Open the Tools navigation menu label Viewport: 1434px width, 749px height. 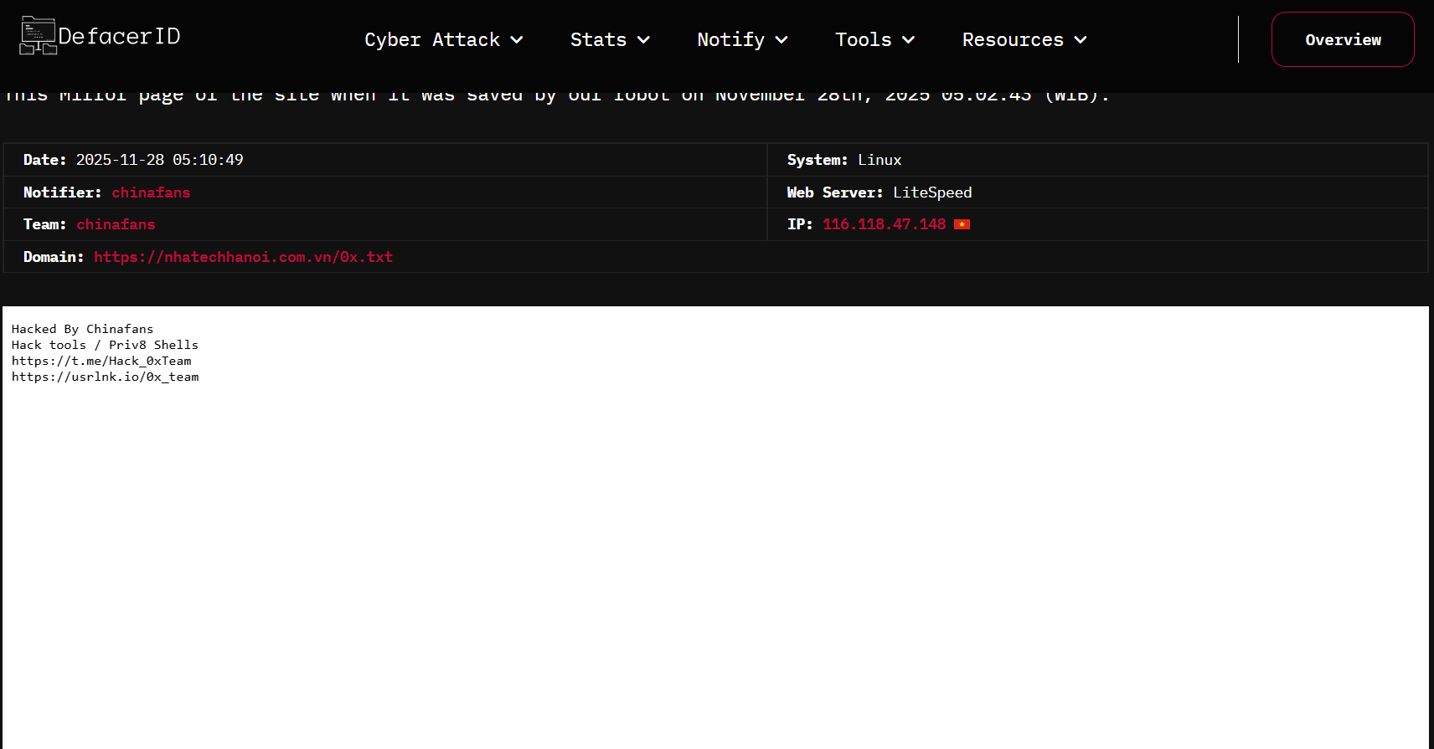[x=863, y=40]
